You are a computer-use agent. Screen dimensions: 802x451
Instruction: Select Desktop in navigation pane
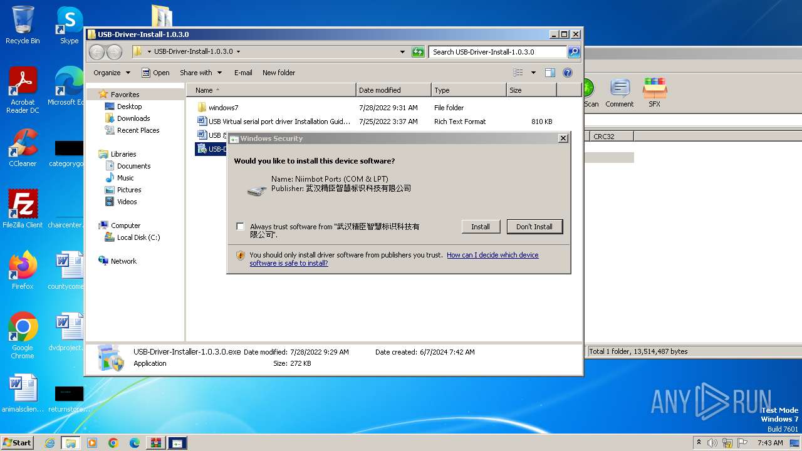click(129, 106)
